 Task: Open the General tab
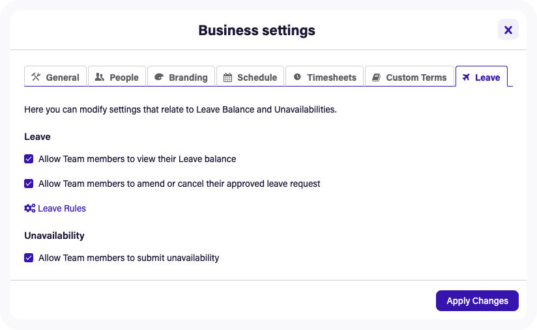55,77
